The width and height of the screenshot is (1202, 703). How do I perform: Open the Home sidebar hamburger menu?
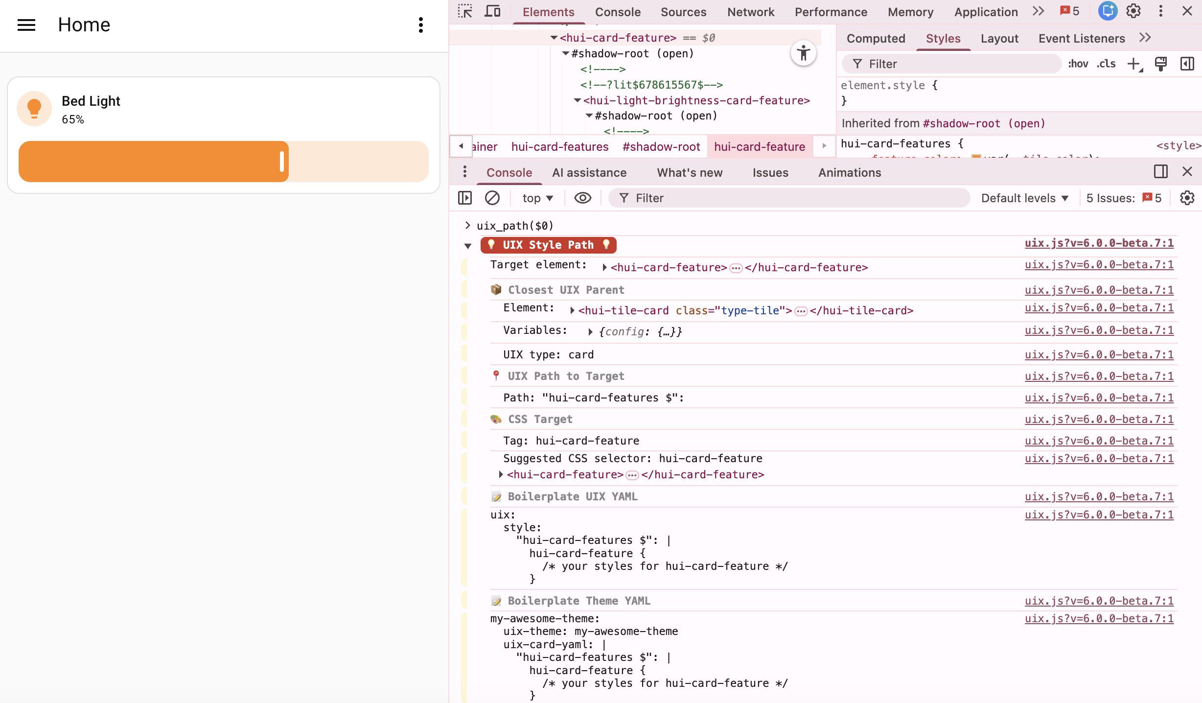[x=26, y=25]
